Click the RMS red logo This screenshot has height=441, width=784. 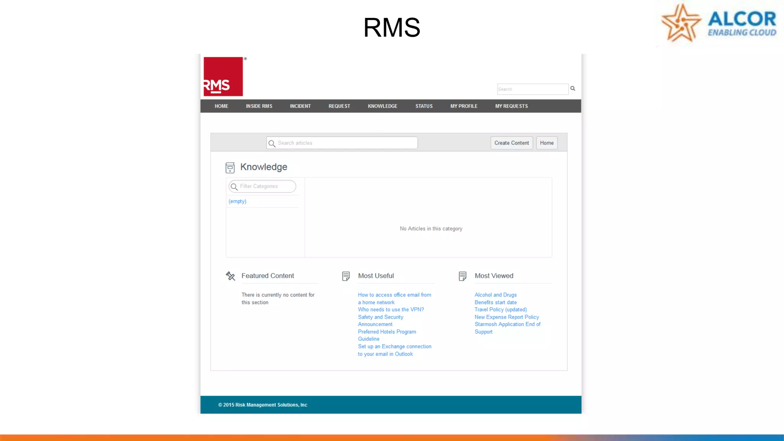[223, 77]
